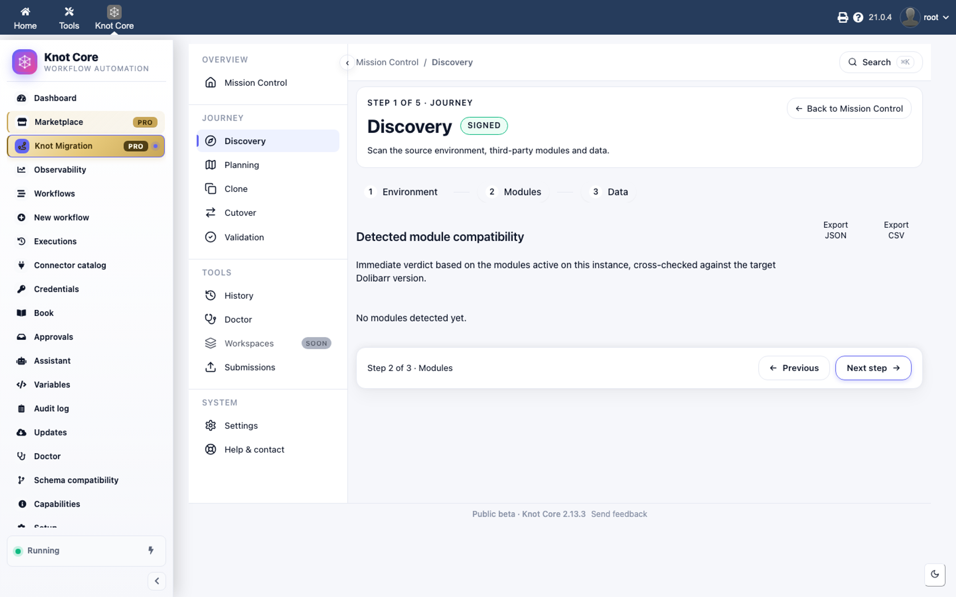Create a New workflow

86,218
